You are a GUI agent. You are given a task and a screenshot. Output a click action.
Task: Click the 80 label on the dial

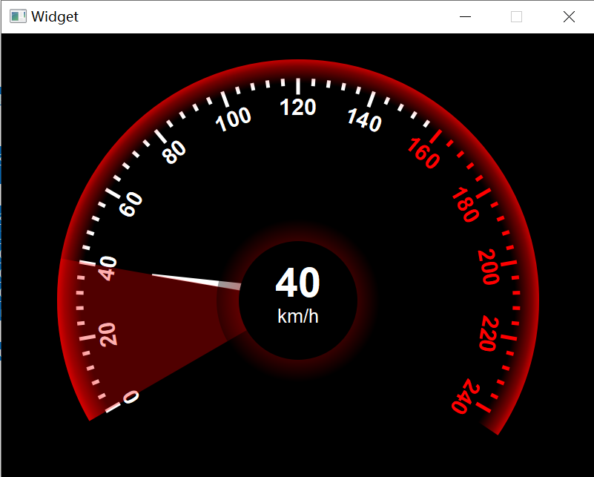tap(174, 153)
